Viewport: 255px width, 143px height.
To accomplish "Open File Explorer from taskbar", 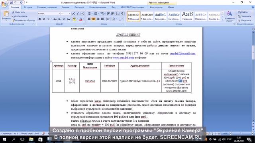I will point(31,139).
